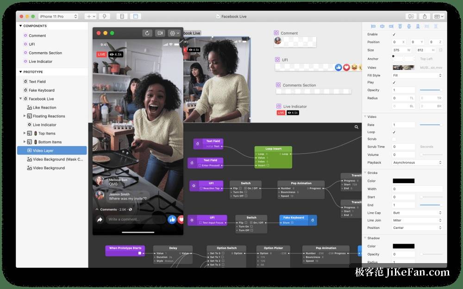Toggle the Play checkmark
Image resolution: width=463 pixels, height=289 pixels.
(394, 83)
